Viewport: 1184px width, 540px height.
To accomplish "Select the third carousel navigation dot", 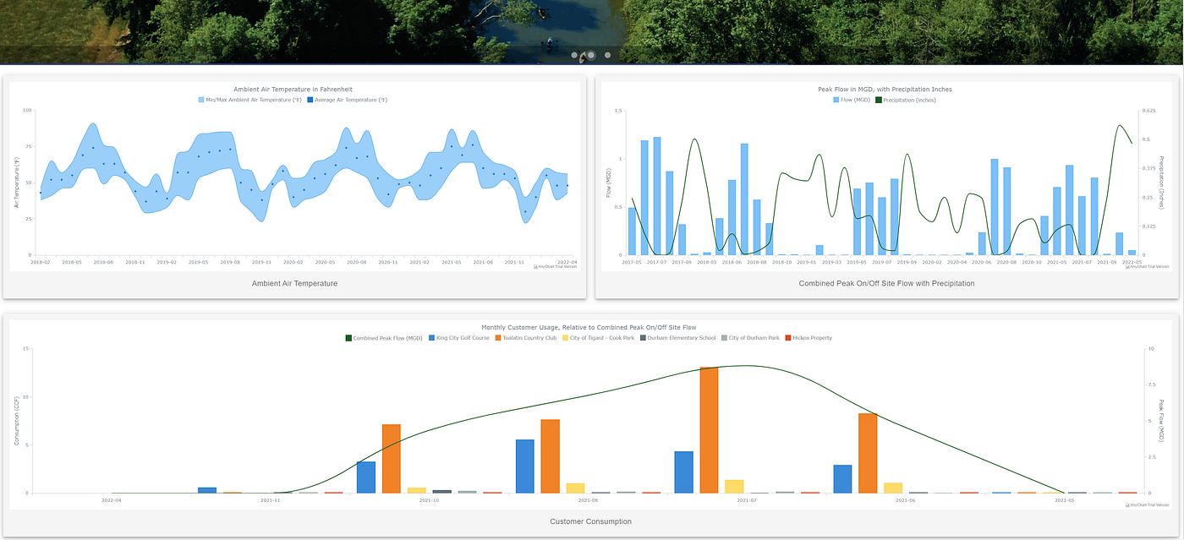I will pyautogui.click(x=607, y=54).
